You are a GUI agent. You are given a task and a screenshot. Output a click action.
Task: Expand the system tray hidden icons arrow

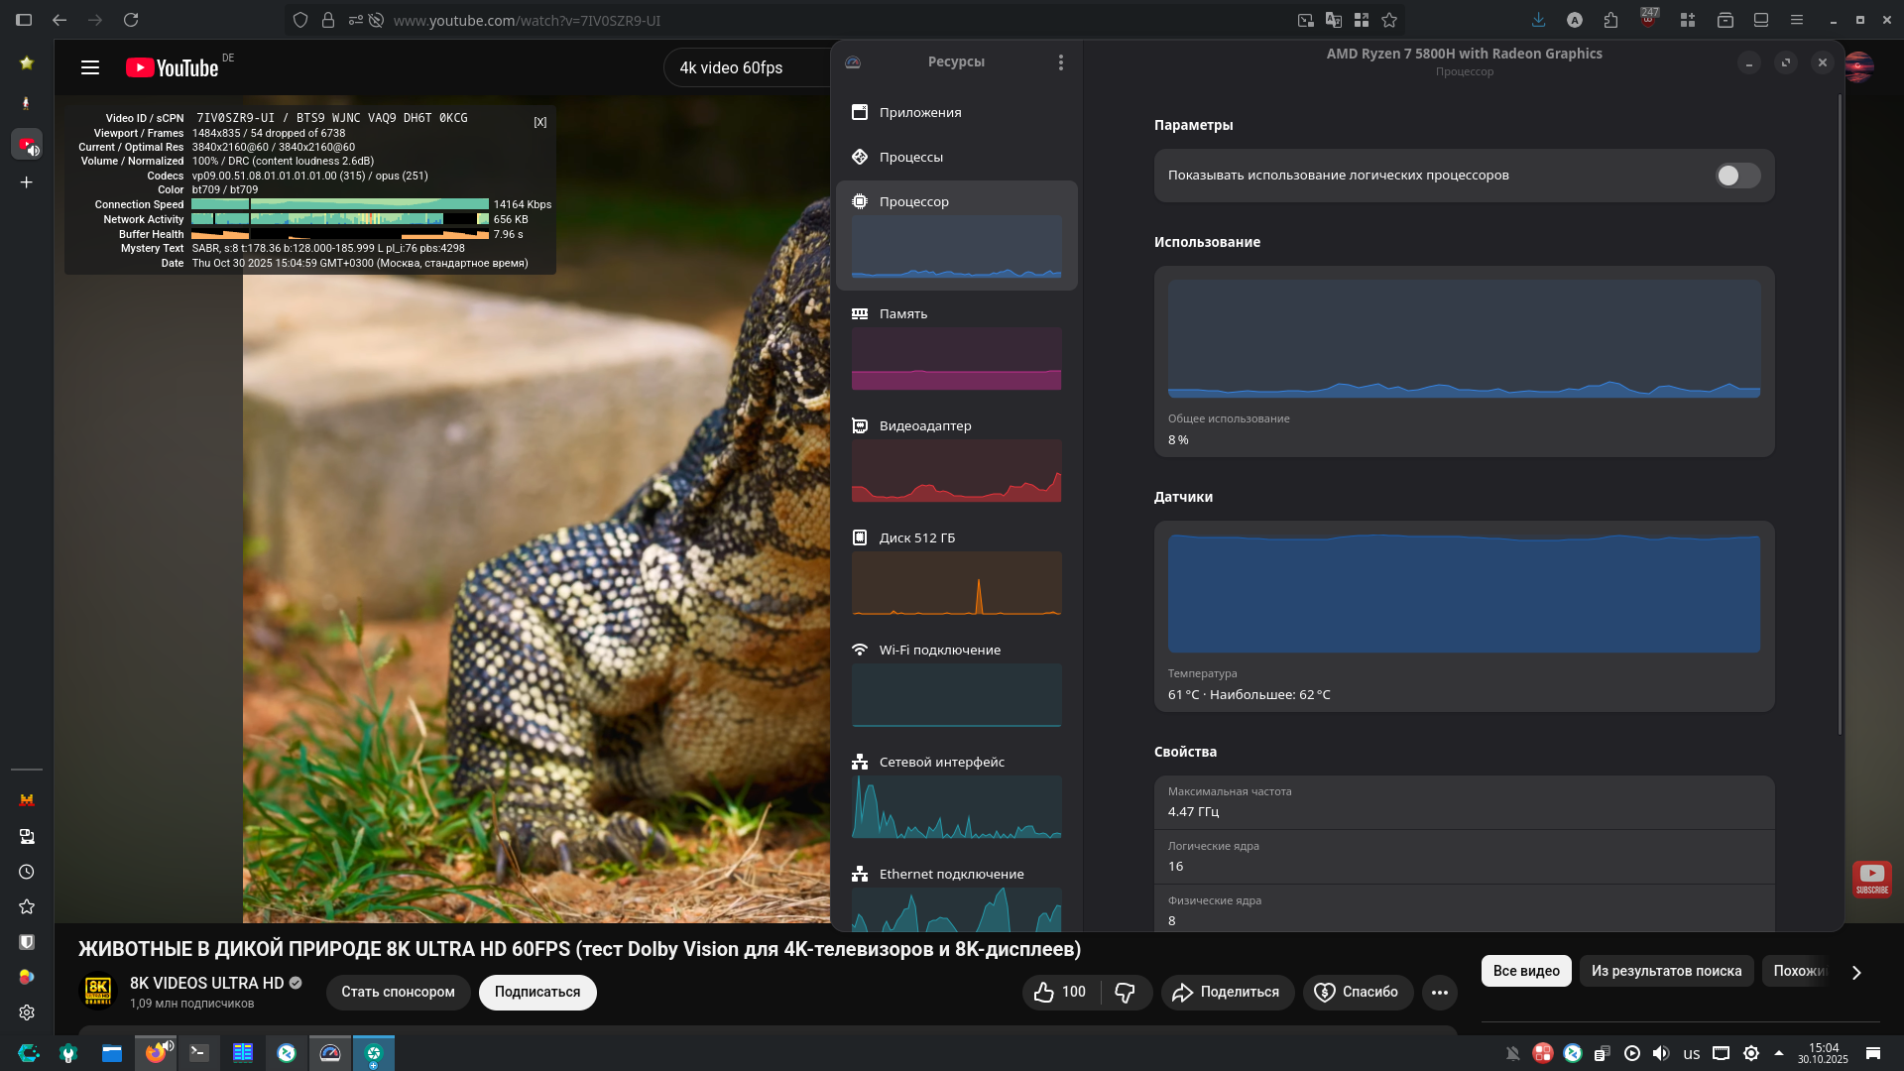(1779, 1053)
